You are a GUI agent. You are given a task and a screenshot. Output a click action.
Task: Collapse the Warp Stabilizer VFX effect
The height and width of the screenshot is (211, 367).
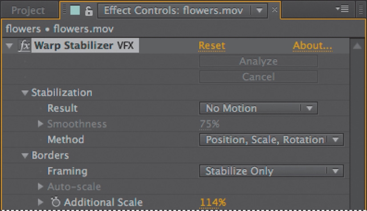point(9,46)
